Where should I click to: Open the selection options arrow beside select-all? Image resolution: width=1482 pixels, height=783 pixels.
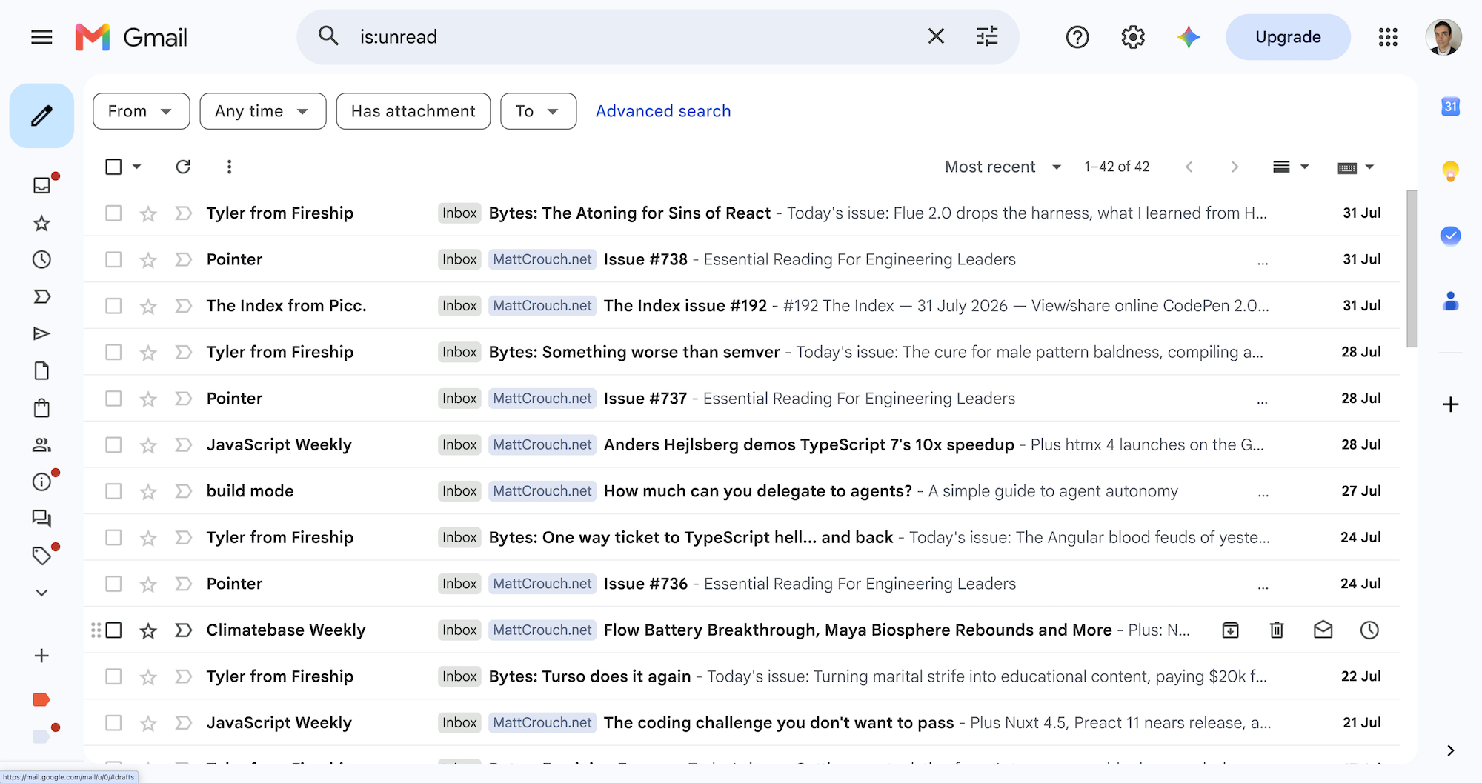click(x=137, y=167)
